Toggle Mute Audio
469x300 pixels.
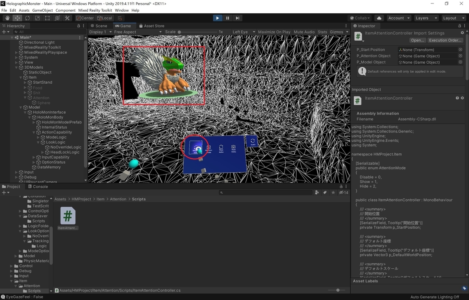click(304, 32)
